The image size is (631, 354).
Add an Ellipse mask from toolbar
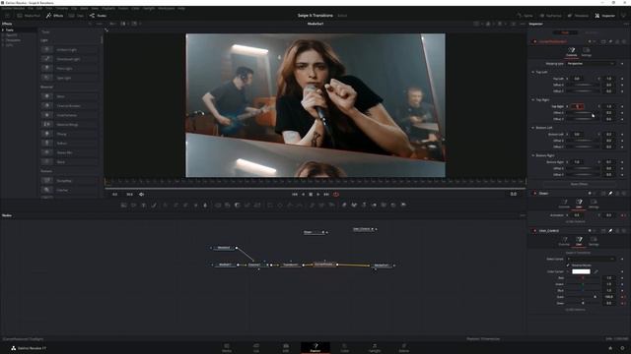point(280,206)
